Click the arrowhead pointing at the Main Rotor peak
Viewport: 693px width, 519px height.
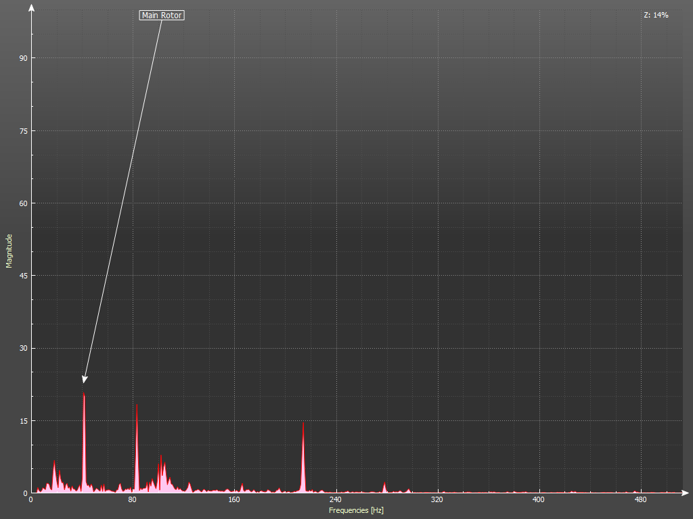tap(85, 379)
